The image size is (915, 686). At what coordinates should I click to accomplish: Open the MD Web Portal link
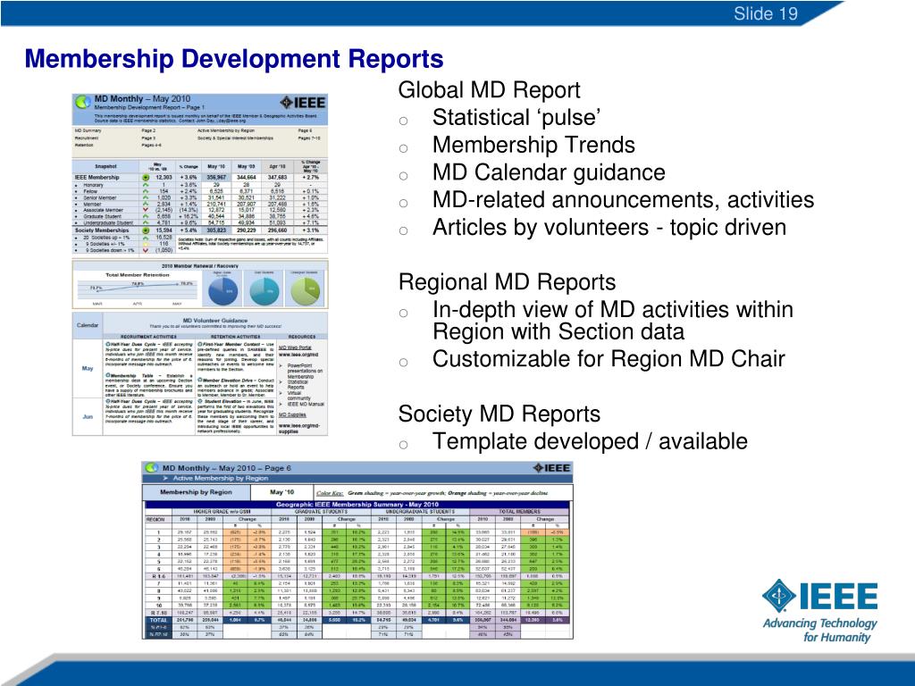[x=295, y=347]
